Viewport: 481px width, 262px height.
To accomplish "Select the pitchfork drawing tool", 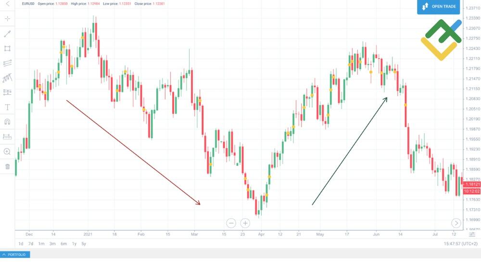I will [x=7, y=78].
